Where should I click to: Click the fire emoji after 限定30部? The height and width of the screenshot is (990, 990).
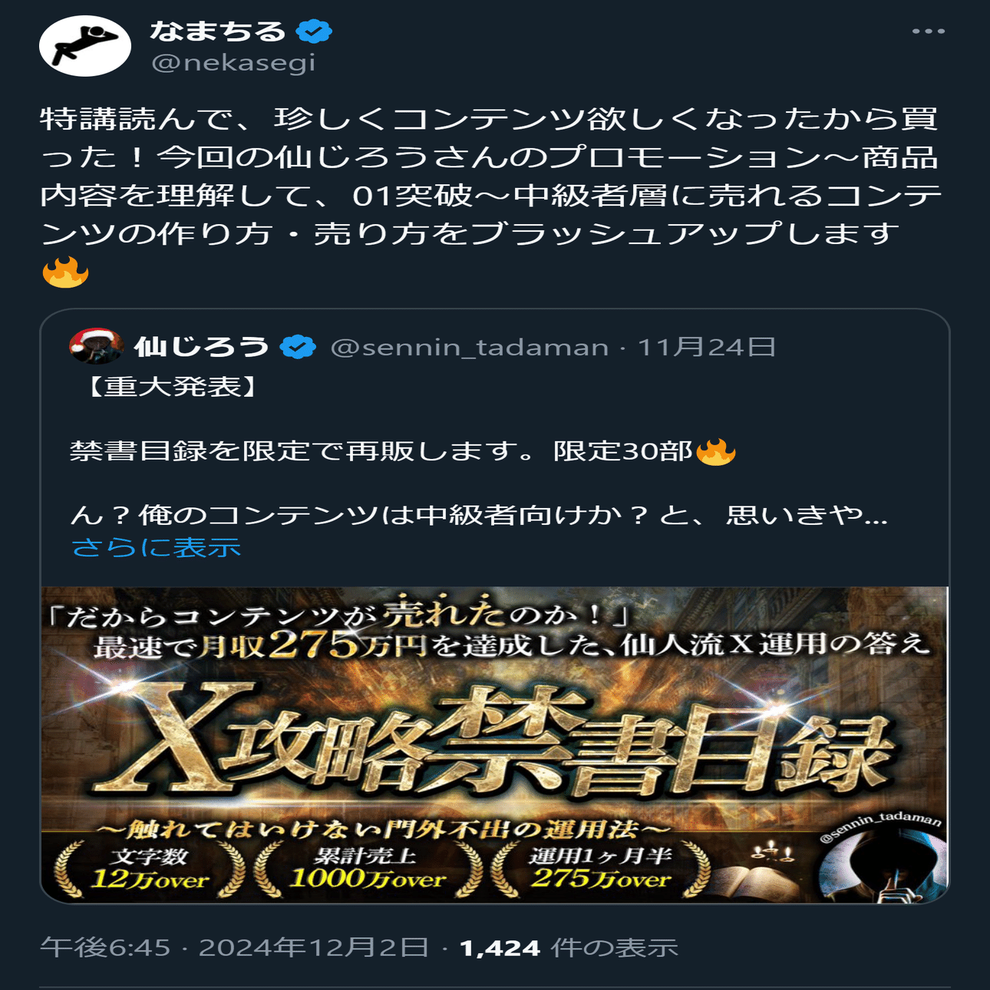tap(716, 451)
